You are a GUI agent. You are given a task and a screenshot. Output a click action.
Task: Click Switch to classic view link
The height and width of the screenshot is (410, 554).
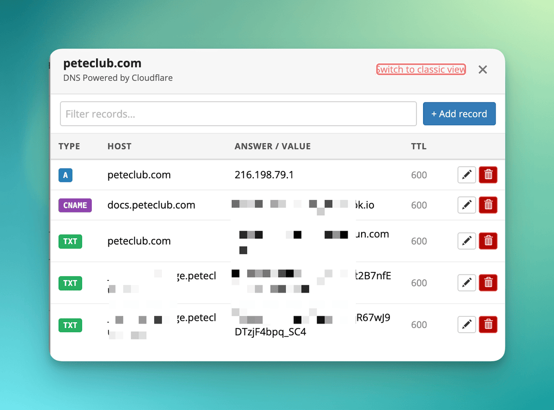click(421, 70)
